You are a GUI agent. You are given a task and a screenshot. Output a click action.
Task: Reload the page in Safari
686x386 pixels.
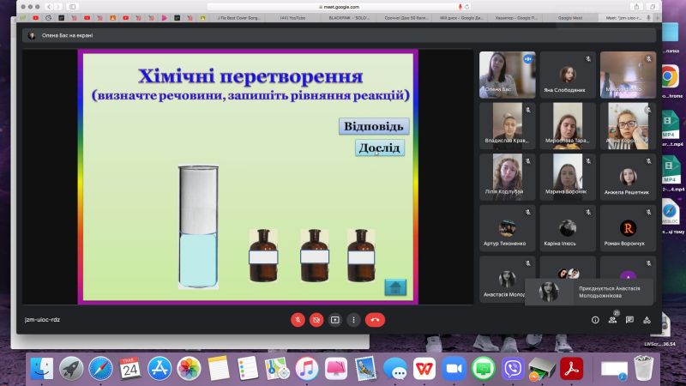click(467, 7)
